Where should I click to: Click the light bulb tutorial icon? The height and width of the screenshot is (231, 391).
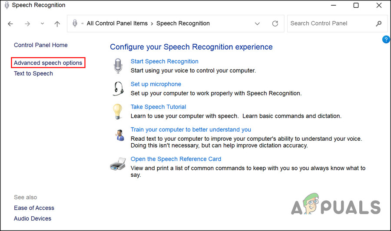coord(117,111)
